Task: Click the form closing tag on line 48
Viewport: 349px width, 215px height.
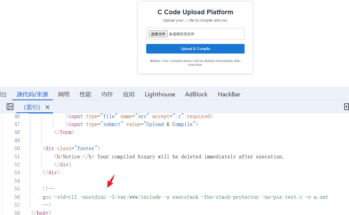Action: [64, 132]
